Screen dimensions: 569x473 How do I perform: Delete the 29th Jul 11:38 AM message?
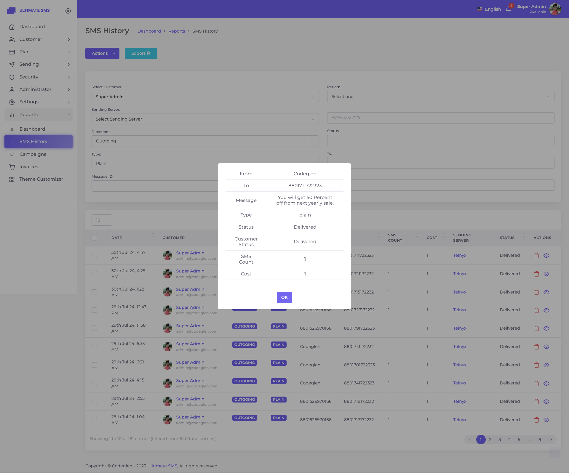point(536,328)
